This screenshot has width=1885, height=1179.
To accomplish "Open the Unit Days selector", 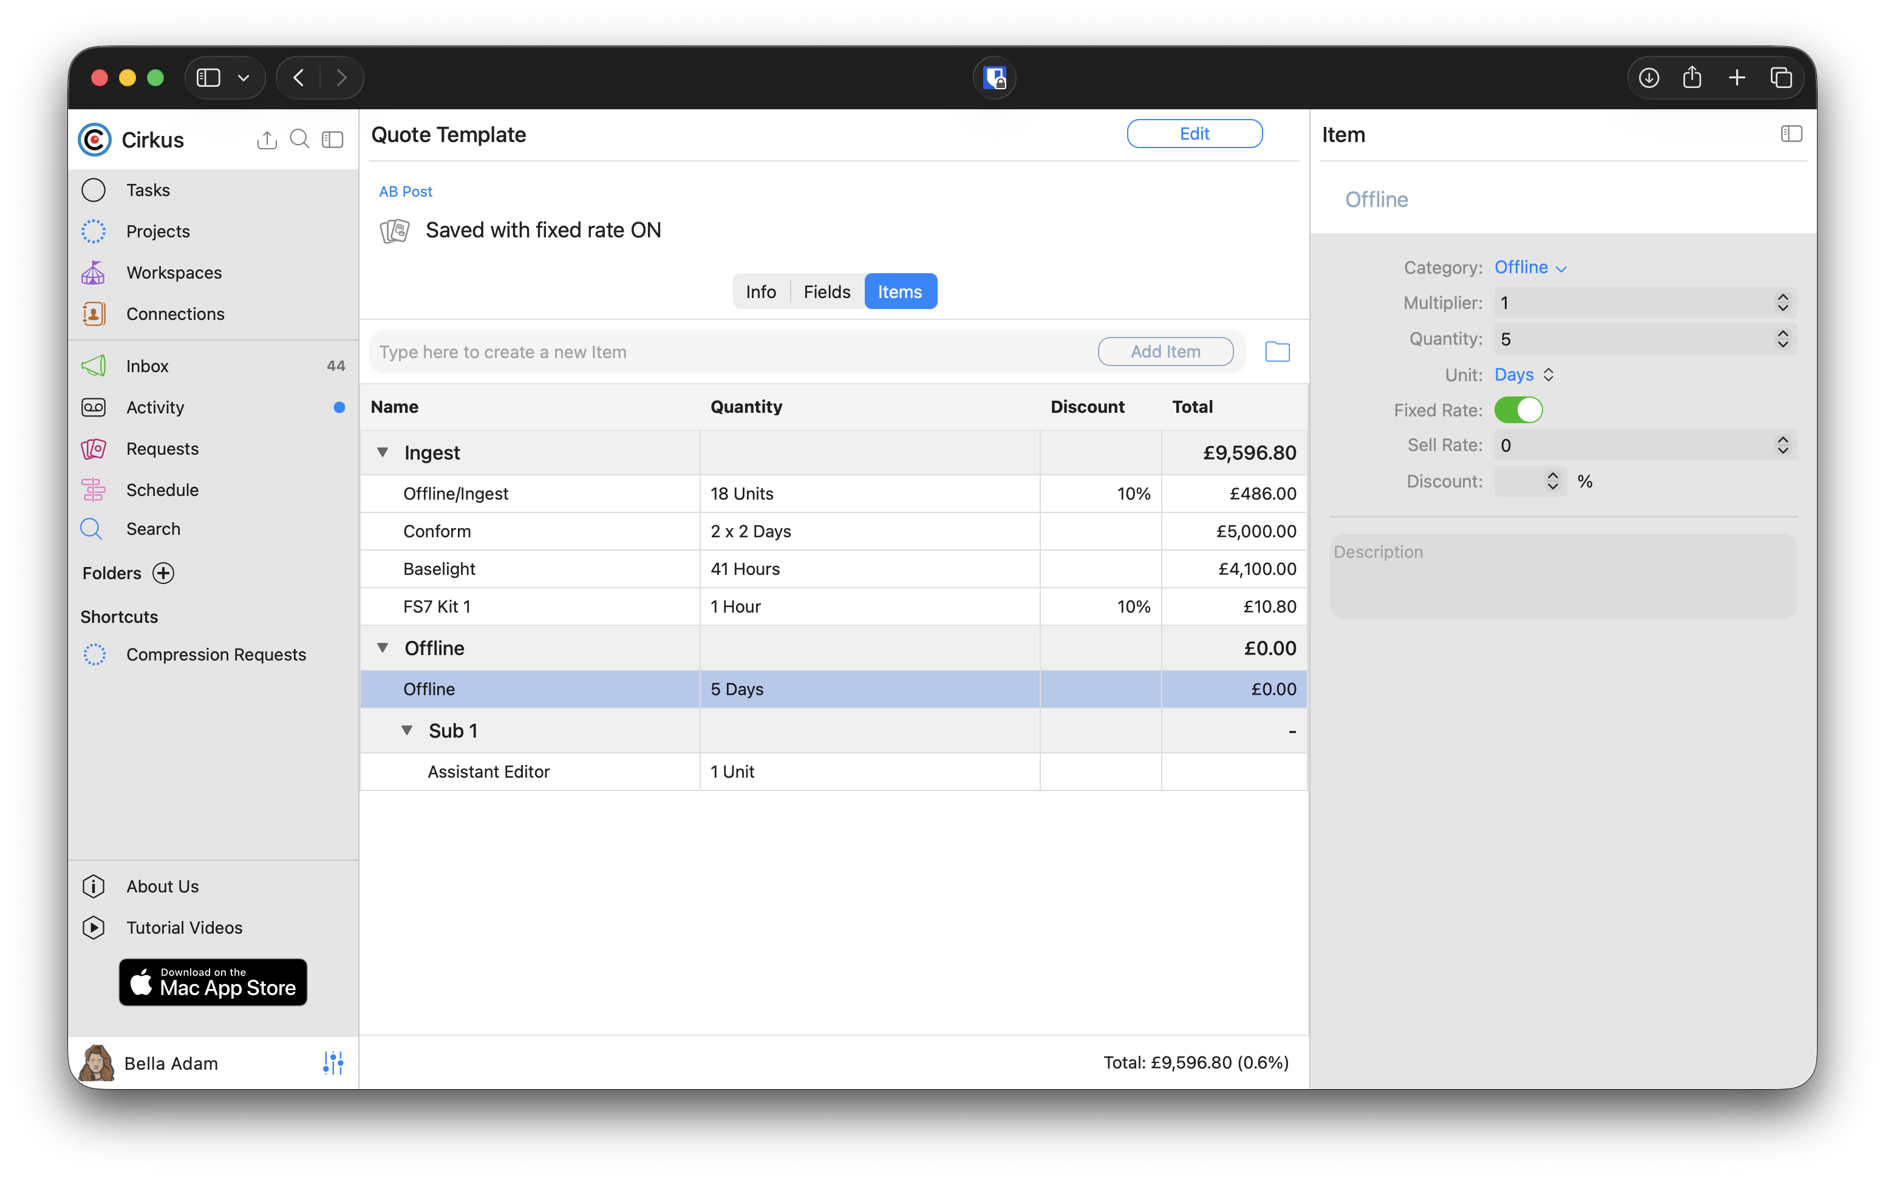I will tap(1524, 375).
